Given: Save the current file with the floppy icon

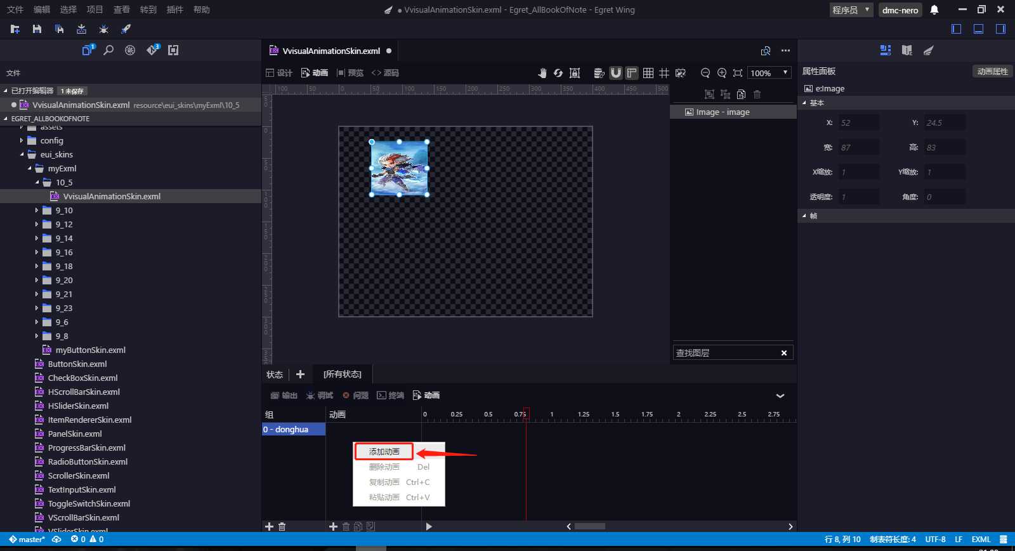Looking at the screenshot, I should [x=37, y=29].
